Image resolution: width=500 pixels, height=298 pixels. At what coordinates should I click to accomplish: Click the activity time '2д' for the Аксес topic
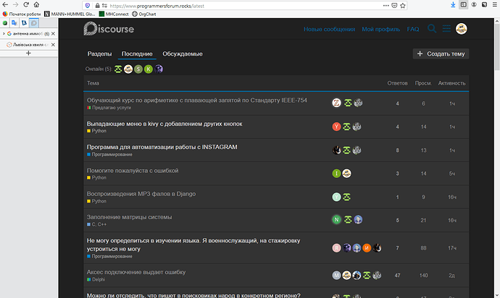tap(452, 276)
